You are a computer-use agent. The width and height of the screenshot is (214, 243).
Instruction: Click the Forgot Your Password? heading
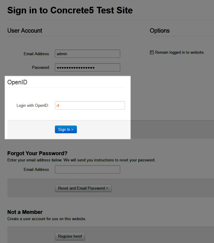(x=37, y=153)
